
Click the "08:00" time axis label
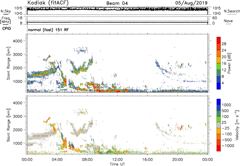87,160
